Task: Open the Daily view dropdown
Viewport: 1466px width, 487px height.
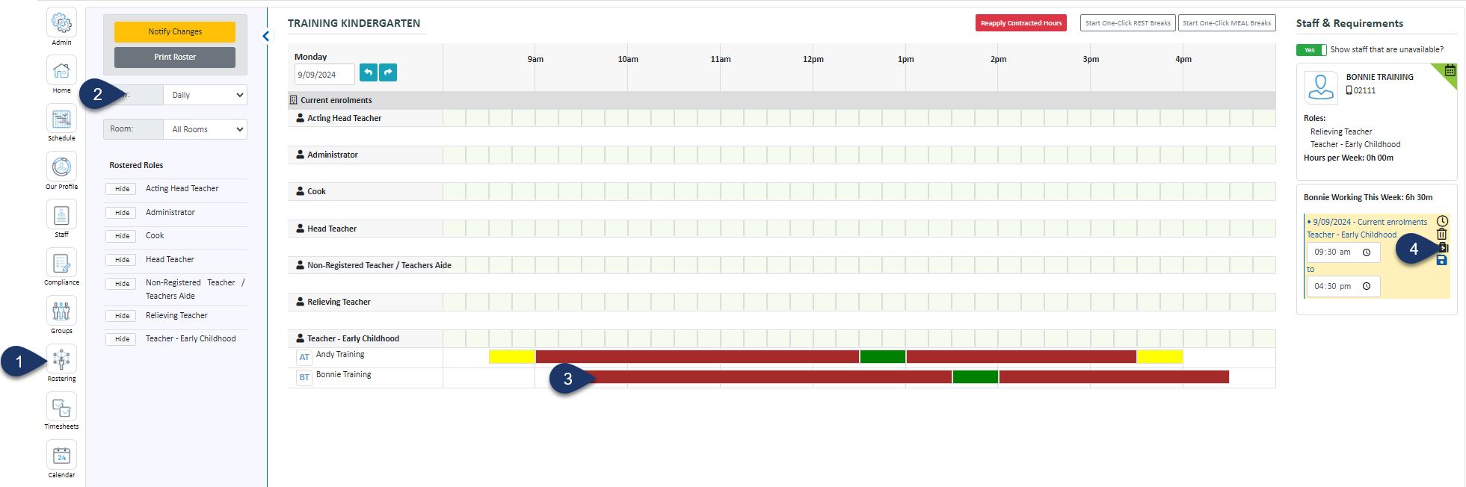Action: tap(205, 95)
